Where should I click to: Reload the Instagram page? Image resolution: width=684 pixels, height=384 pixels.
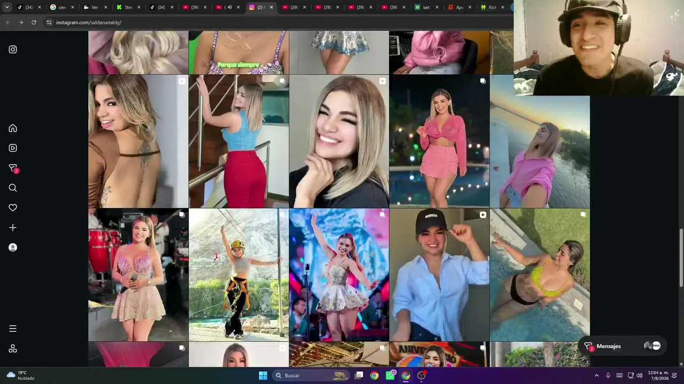click(34, 22)
